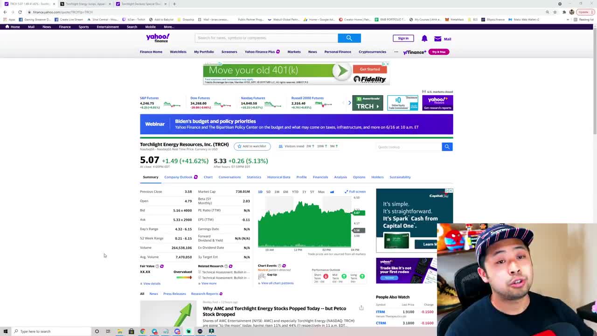
Task: Click the browser reload icon
Action: click(x=20, y=12)
